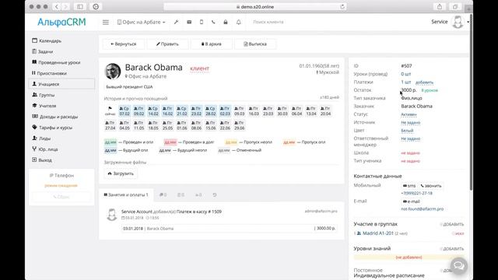Click the lock icon in the top bar
Image resolution: width=498 pixels, height=280 pixels.
point(226,23)
